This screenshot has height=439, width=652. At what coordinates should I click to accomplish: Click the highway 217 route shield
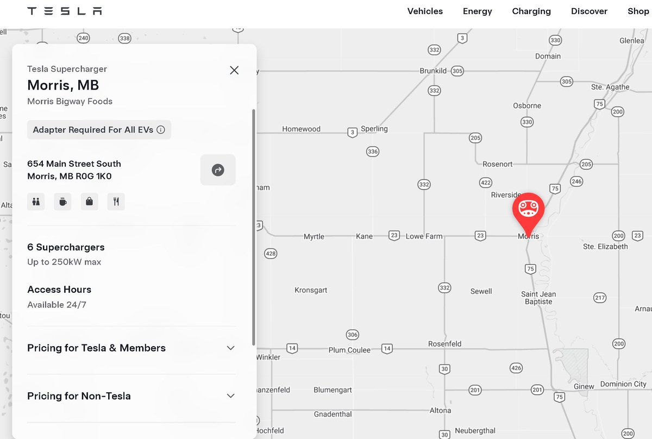click(x=600, y=298)
